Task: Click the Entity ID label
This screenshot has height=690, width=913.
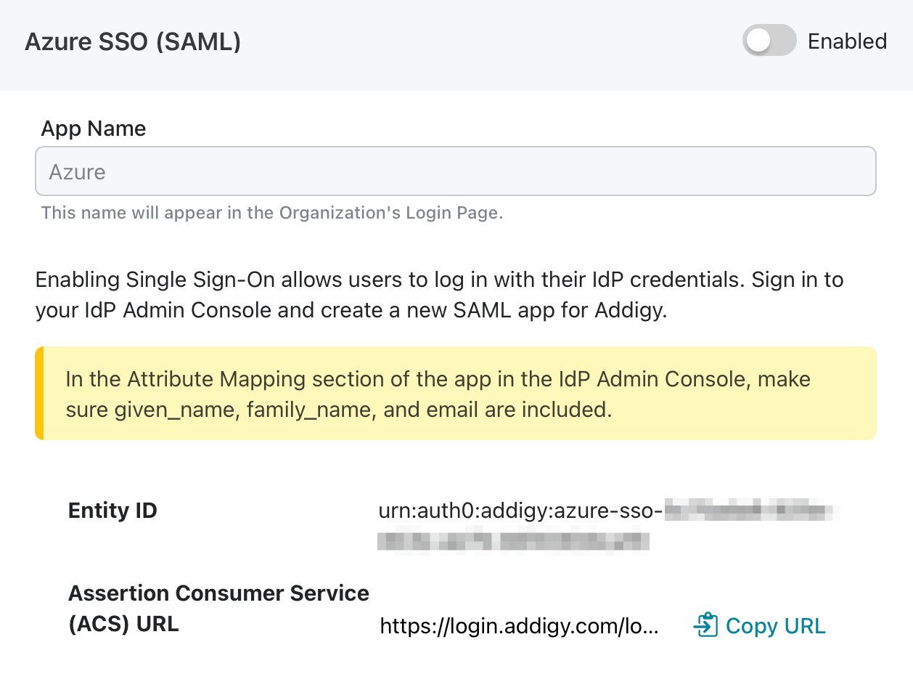Action: coord(112,511)
